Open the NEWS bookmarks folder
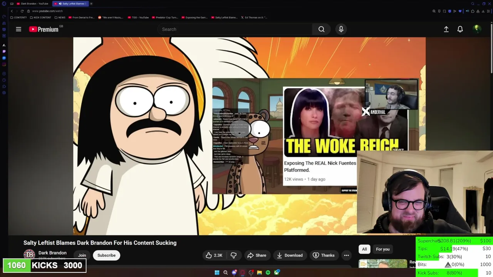Image resolution: width=493 pixels, height=277 pixels. tap(60, 17)
